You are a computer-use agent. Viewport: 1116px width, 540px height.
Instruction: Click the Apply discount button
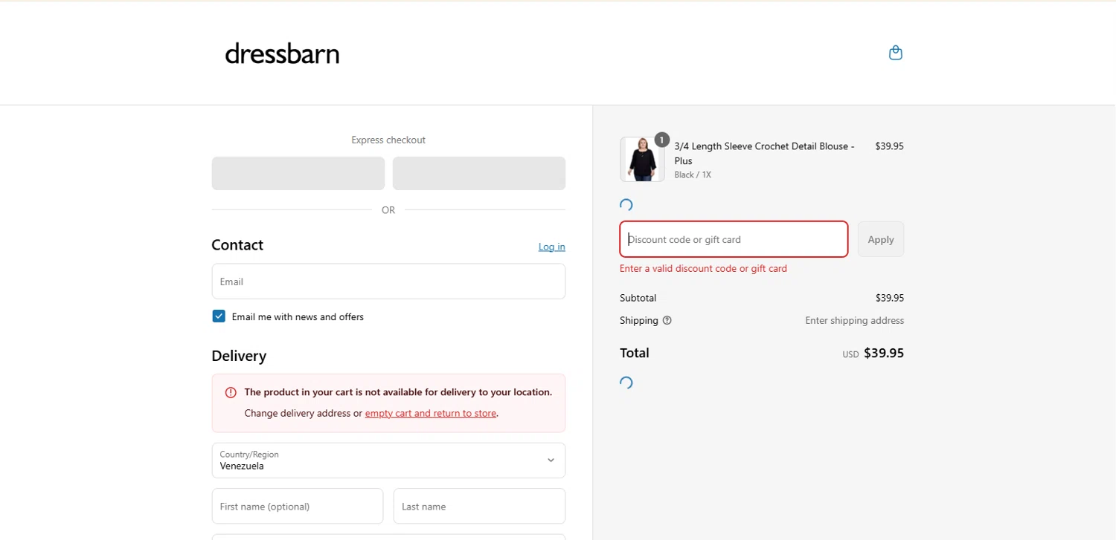[x=881, y=239]
